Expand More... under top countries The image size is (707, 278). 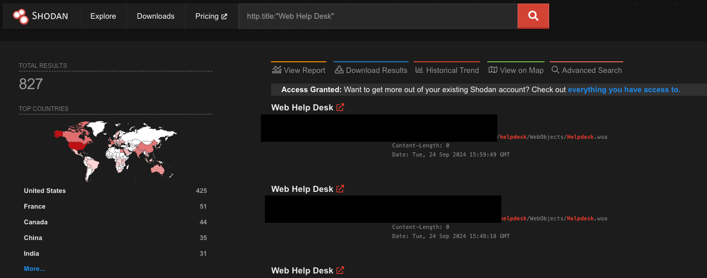pos(35,269)
